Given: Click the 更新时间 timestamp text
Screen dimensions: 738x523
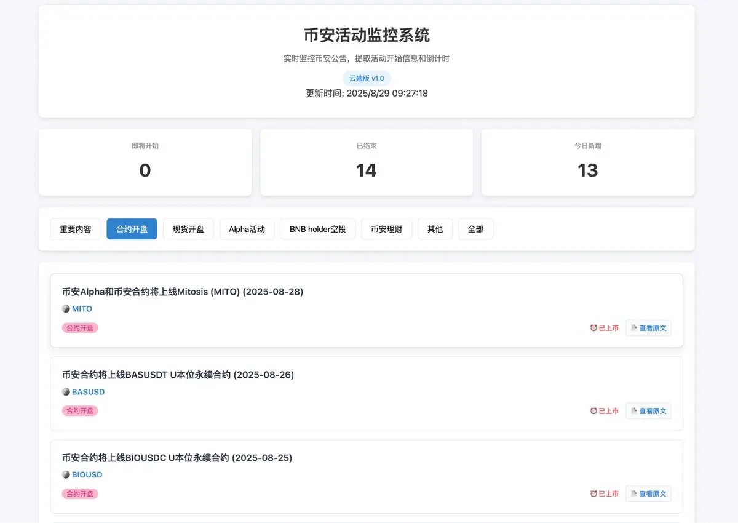Looking at the screenshot, I should click(x=367, y=94).
